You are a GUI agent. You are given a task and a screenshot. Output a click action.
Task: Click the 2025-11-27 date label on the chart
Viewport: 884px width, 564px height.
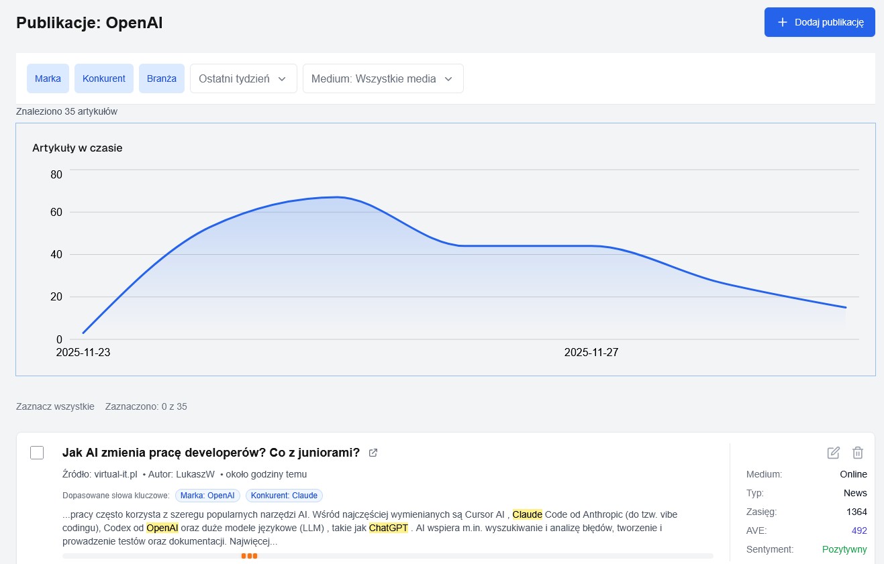pyautogui.click(x=591, y=352)
